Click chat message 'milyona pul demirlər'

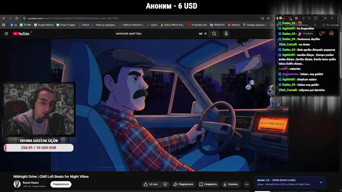click(x=312, y=90)
